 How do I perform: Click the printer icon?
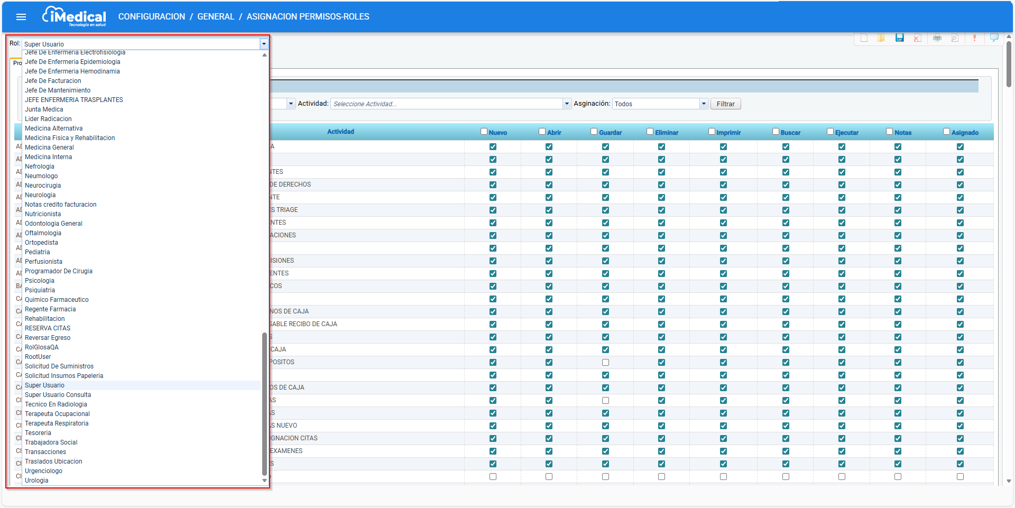[x=937, y=38]
